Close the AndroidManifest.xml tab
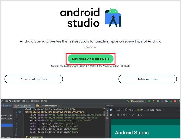 tap(59, 106)
